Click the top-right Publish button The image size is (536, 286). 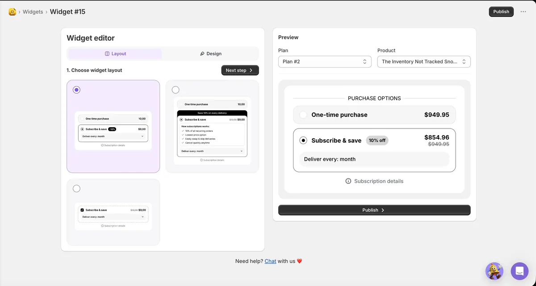501,12
